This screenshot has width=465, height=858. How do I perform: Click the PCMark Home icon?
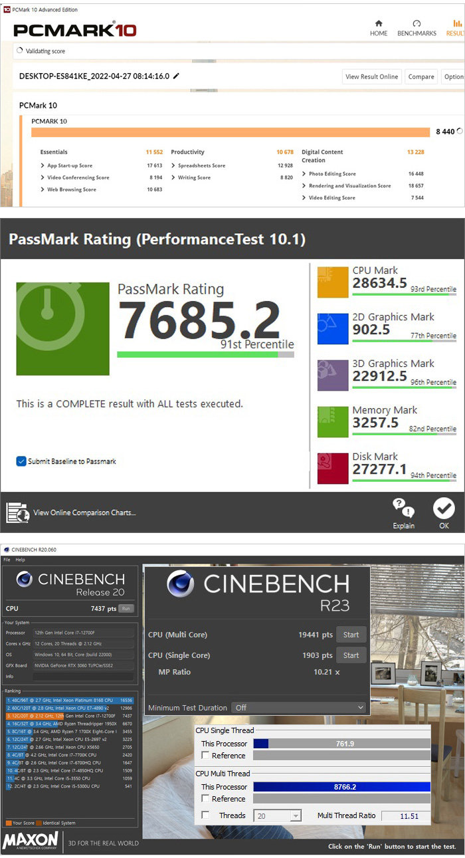coord(379,24)
